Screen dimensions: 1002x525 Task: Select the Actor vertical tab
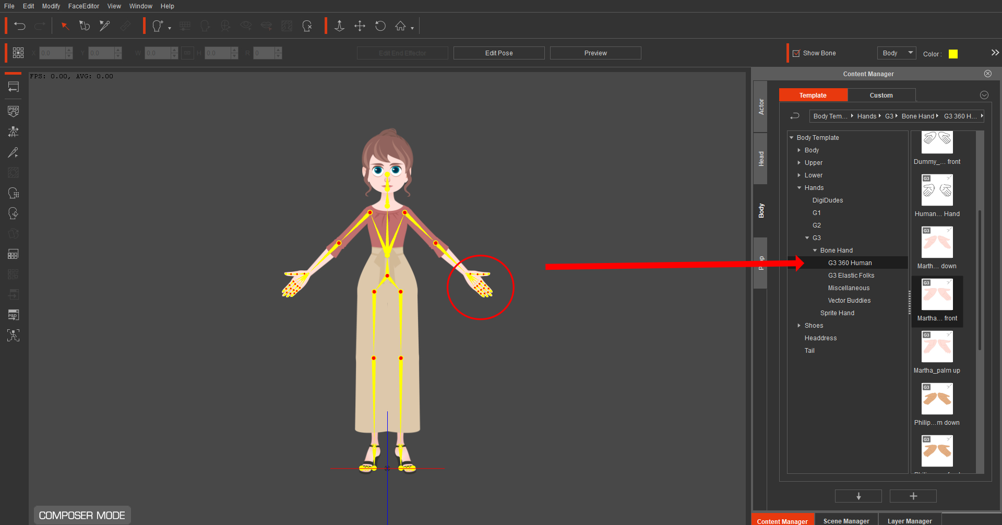pyautogui.click(x=761, y=107)
